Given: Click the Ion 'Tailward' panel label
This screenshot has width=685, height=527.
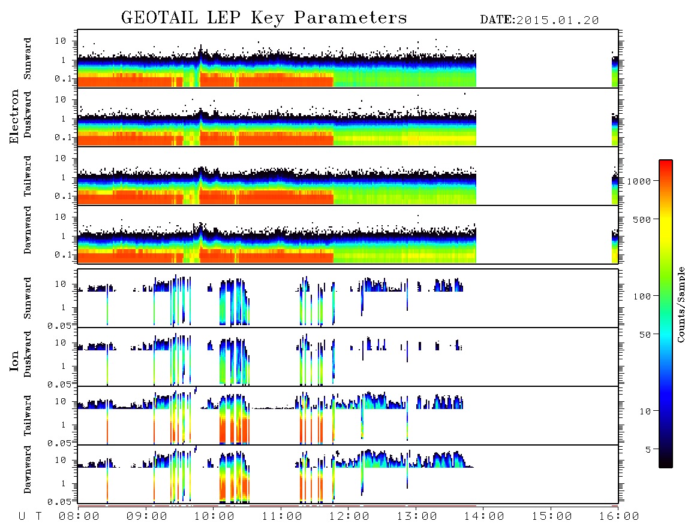Looking at the screenshot, I should coord(28,416).
